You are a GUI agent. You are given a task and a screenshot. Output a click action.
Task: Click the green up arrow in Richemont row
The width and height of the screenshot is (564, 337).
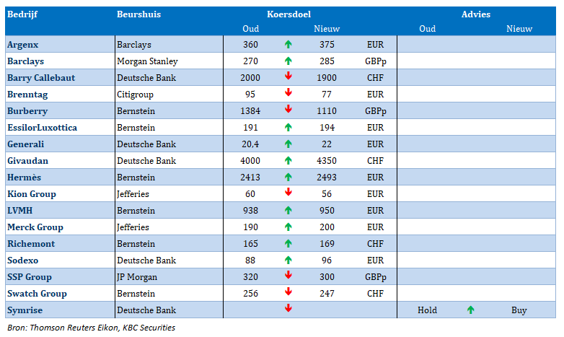[x=288, y=243]
